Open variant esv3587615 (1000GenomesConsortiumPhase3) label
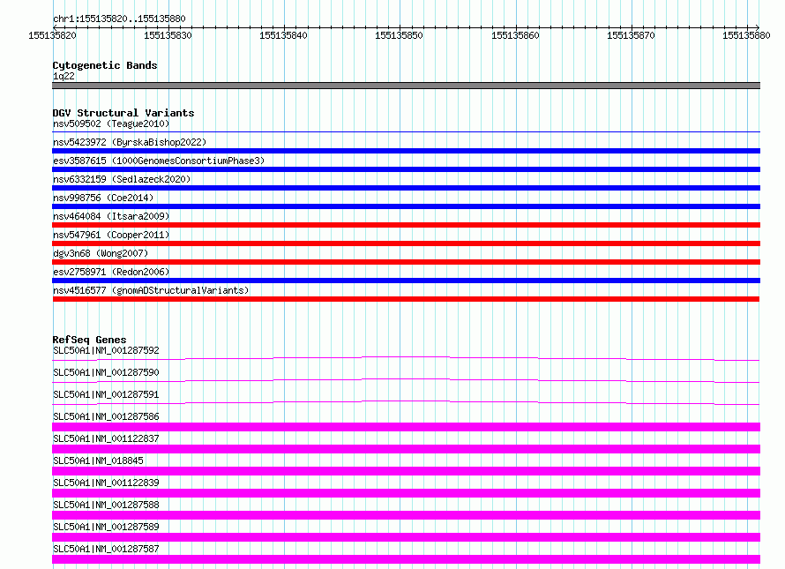The width and height of the screenshot is (785, 569). click(x=159, y=161)
